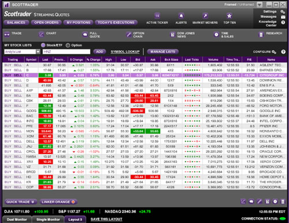Click the Full Quote toolbar icon
Viewport: 289px width, 223px height.
85,35
